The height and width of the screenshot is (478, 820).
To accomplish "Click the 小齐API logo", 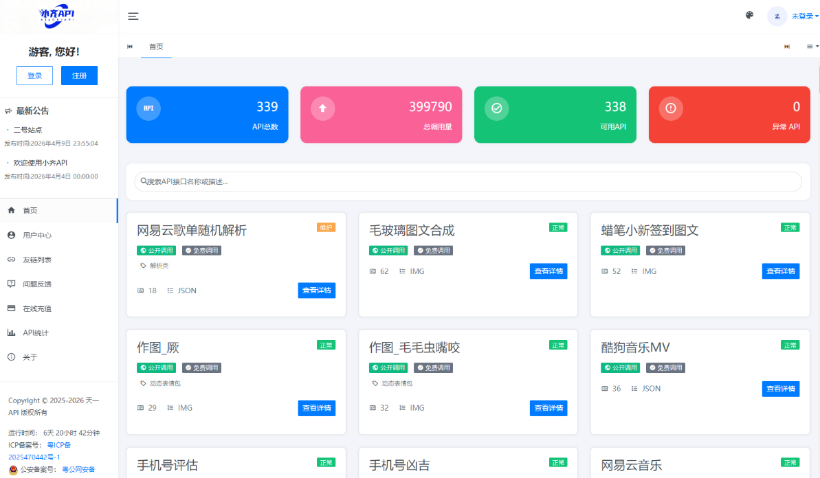I will coord(57,16).
